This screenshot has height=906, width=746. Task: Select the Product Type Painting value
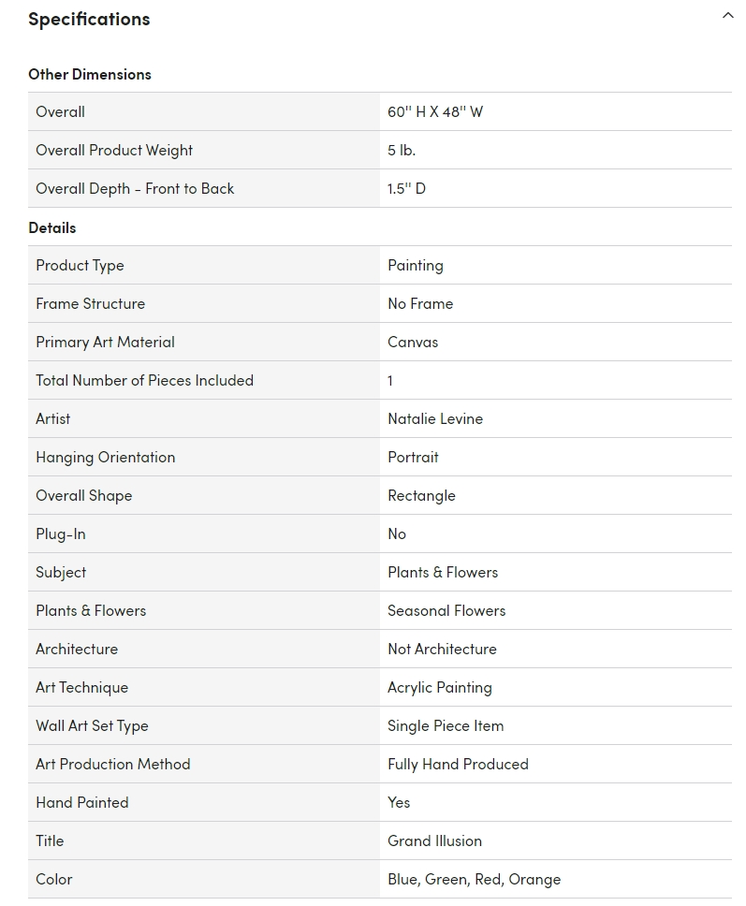(416, 266)
